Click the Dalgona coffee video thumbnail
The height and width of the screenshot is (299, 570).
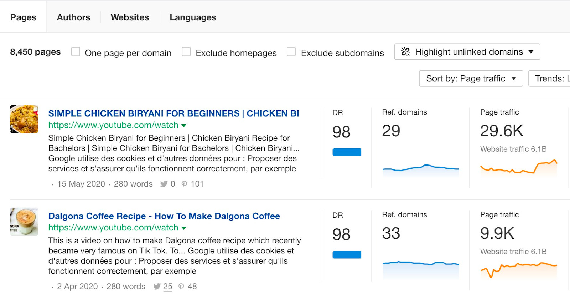24,222
